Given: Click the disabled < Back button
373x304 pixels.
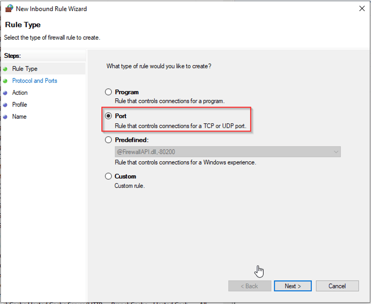Looking at the screenshot, I should [249, 286].
